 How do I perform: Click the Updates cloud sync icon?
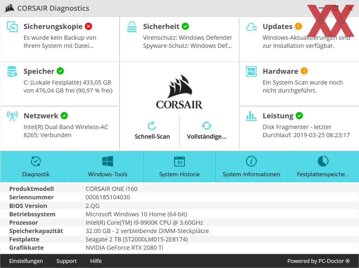[x=251, y=27]
